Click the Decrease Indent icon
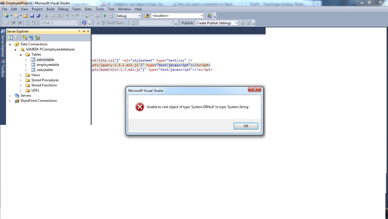This screenshot has width=388, height=219. coord(13,23)
